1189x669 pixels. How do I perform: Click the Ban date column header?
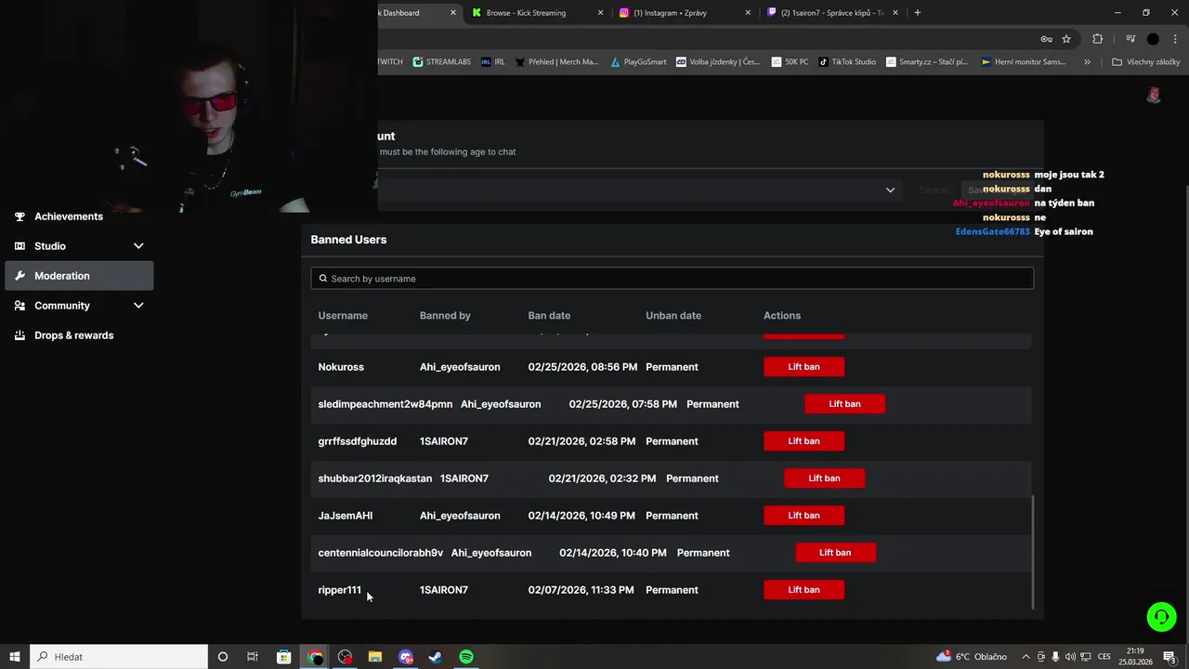tap(549, 316)
